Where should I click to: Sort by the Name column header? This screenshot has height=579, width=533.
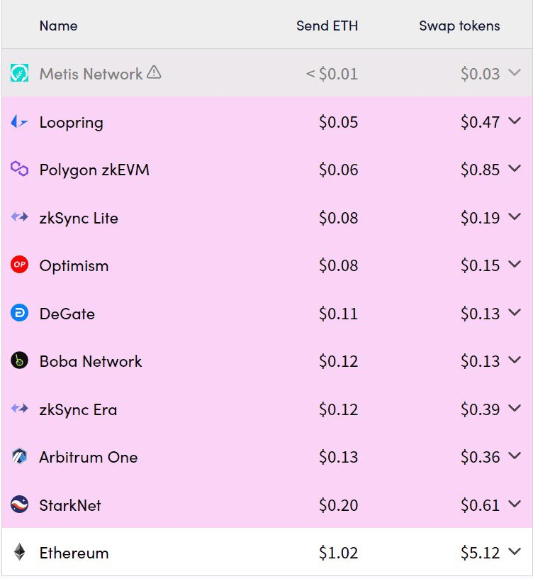click(58, 26)
